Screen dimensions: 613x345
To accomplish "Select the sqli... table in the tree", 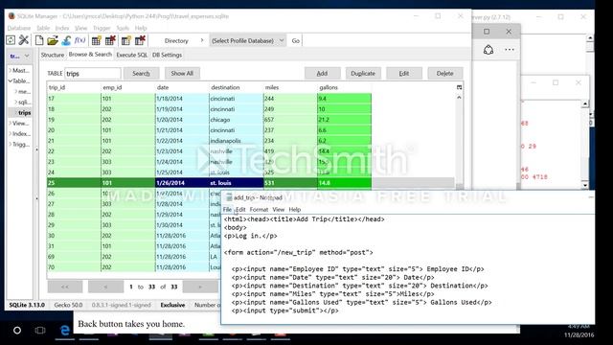I will click(x=24, y=103).
